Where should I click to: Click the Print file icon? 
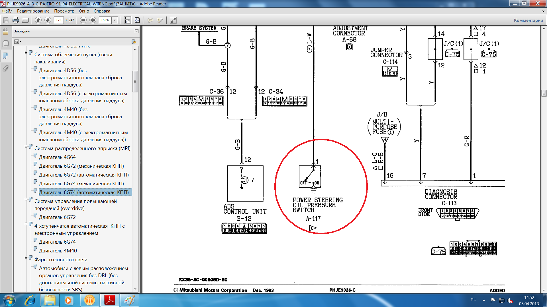pyautogui.click(x=16, y=20)
